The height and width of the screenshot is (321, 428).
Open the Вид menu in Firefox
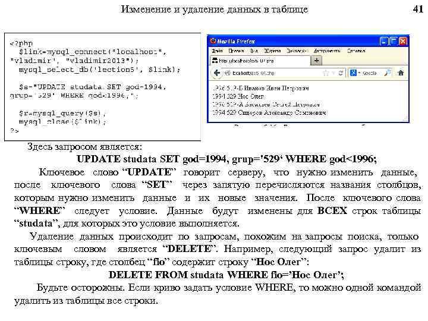coord(254,51)
